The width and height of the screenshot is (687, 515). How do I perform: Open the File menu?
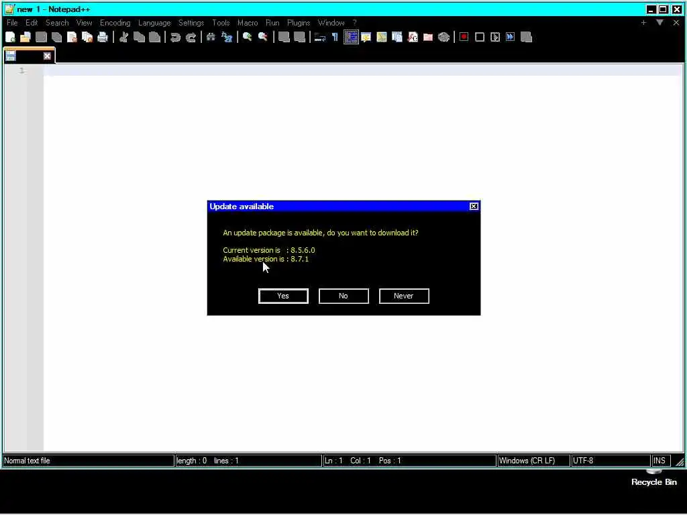[x=12, y=23]
